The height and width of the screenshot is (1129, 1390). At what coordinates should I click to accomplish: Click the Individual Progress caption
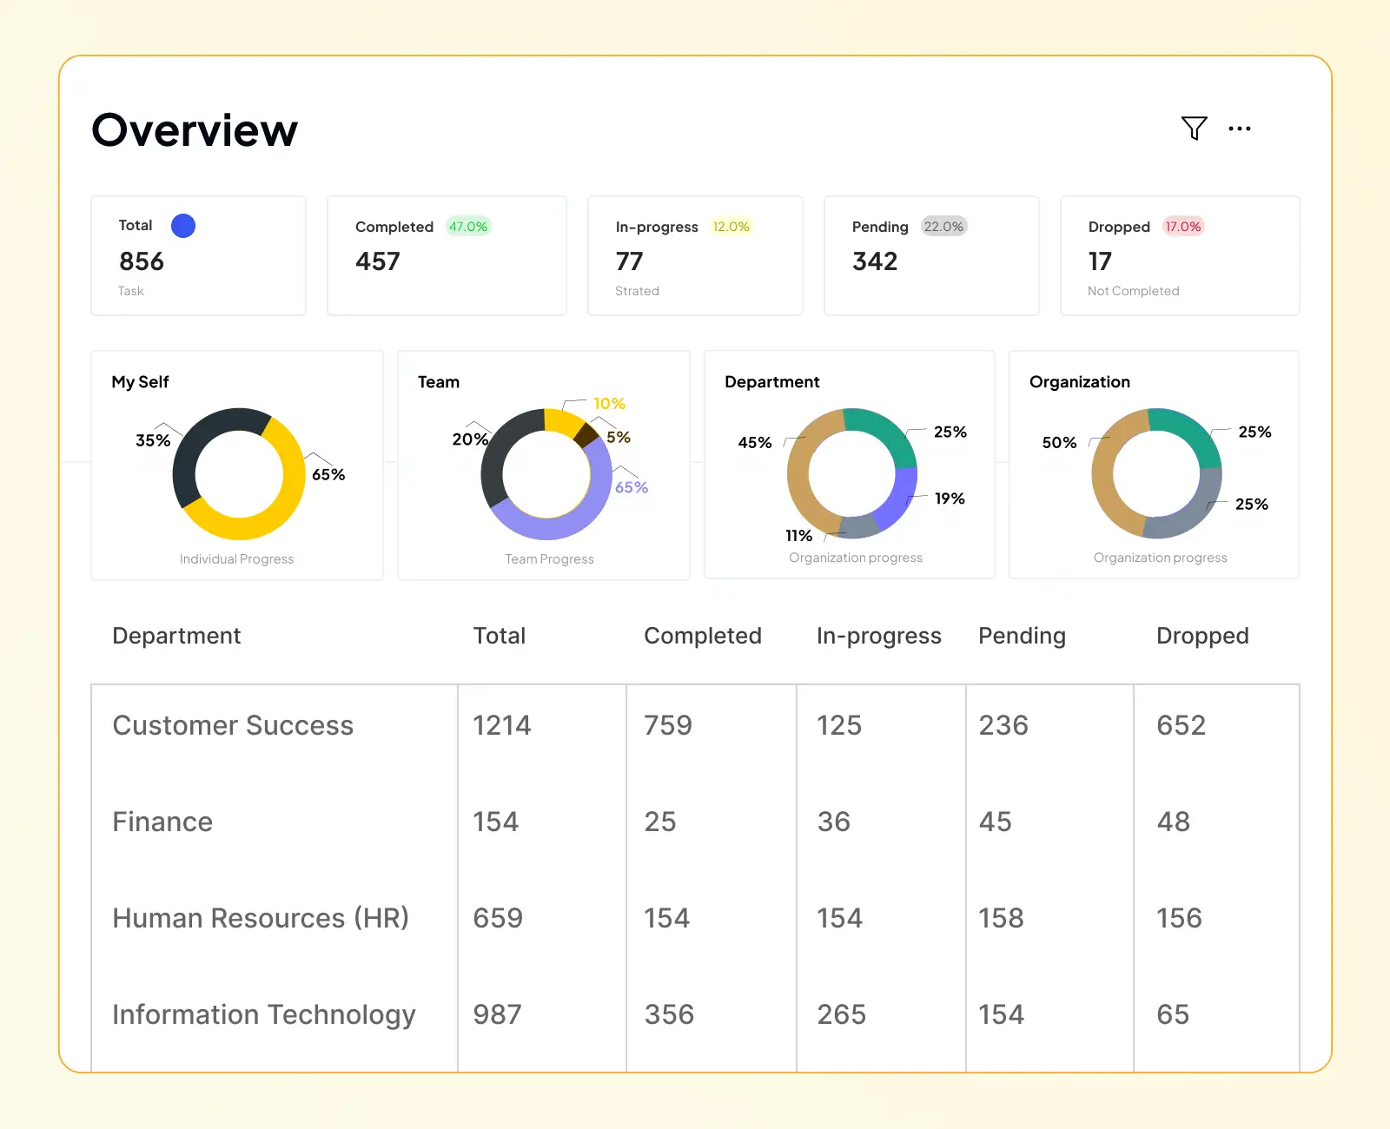point(236,559)
